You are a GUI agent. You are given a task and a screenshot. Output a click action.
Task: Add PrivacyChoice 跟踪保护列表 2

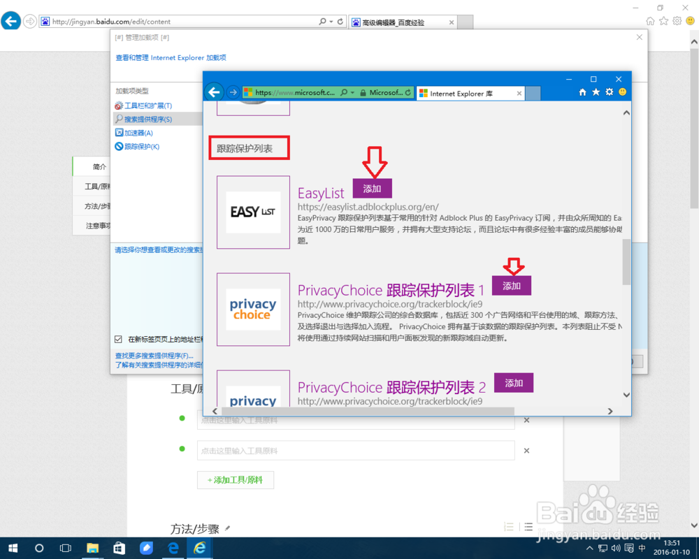(514, 383)
